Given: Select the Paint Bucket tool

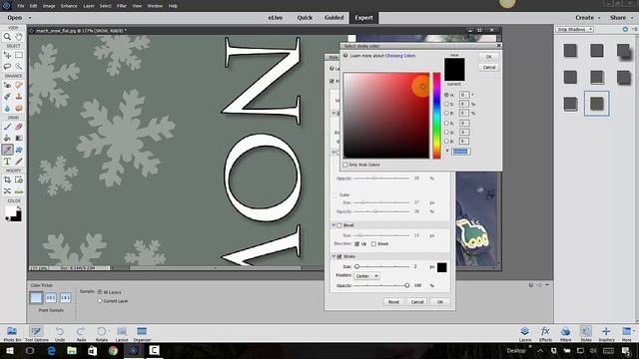Looking at the screenshot, I should (7, 138).
